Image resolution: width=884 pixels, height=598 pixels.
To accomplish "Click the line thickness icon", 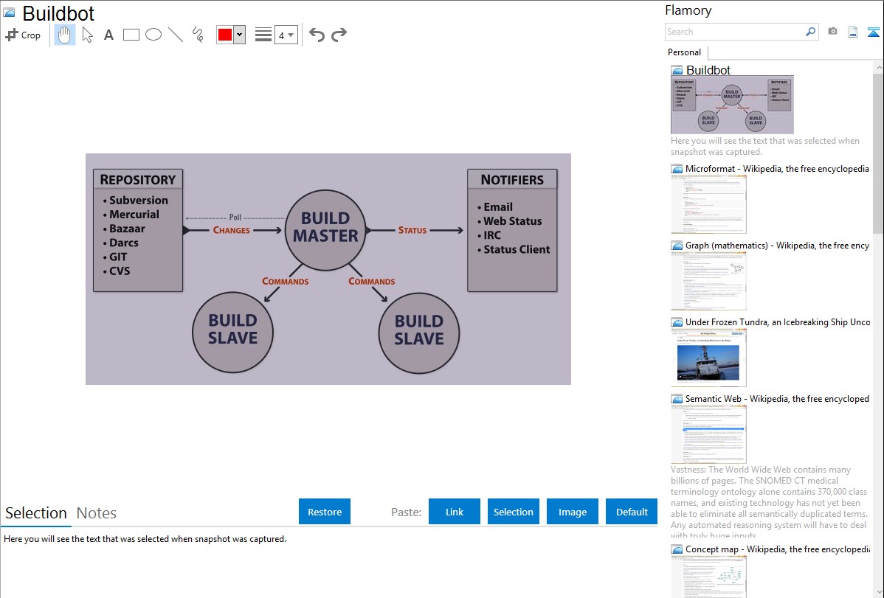I will pos(263,35).
